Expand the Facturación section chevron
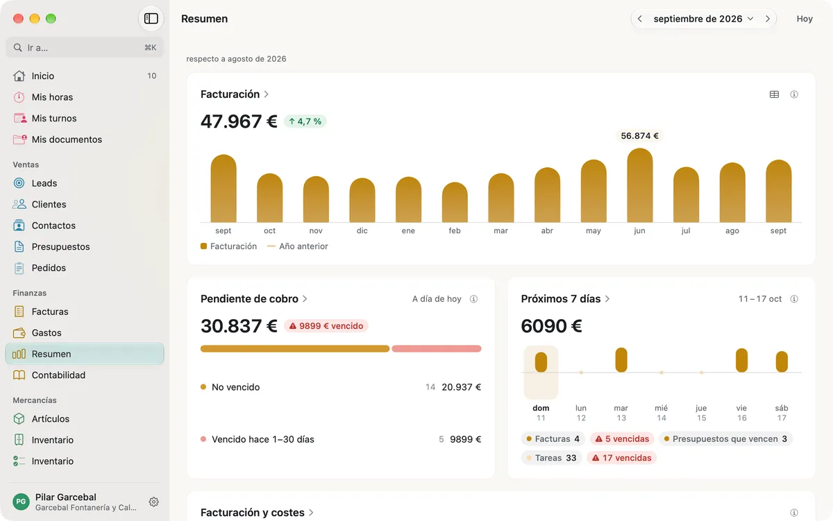The width and height of the screenshot is (833, 521). point(267,94)
